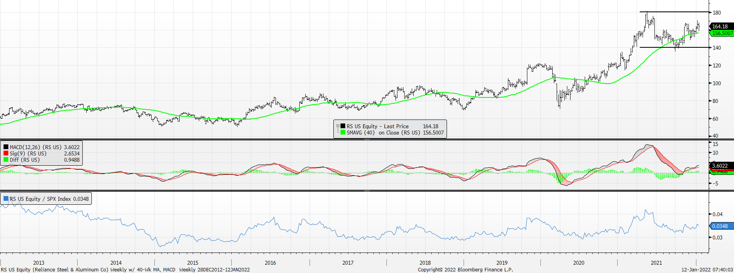Click the 2014 year label on the time axis
Viewport: 734px width, 273px height.
[x=116, y=263]
